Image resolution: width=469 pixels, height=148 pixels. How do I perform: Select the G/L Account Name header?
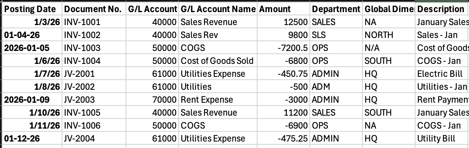218,9
